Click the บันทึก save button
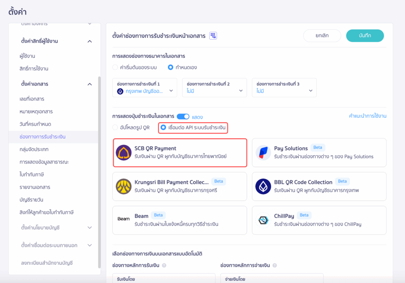Screen dimensions: 405x283 pyautogui.click(x=364, y=35)
